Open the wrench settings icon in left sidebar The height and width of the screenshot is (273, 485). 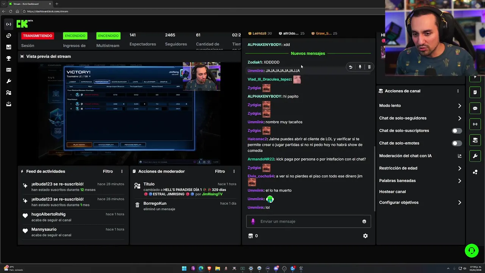coord(9,81)
